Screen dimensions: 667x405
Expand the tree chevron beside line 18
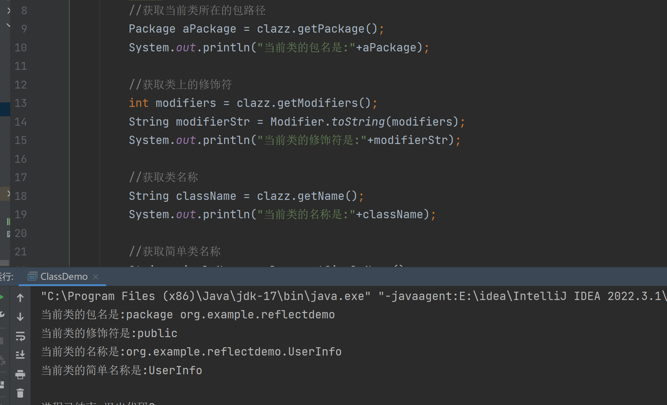pyautogui.click(x=9, y=193)
